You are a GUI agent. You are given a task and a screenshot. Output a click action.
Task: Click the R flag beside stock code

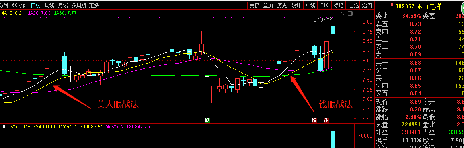[392, 4]
